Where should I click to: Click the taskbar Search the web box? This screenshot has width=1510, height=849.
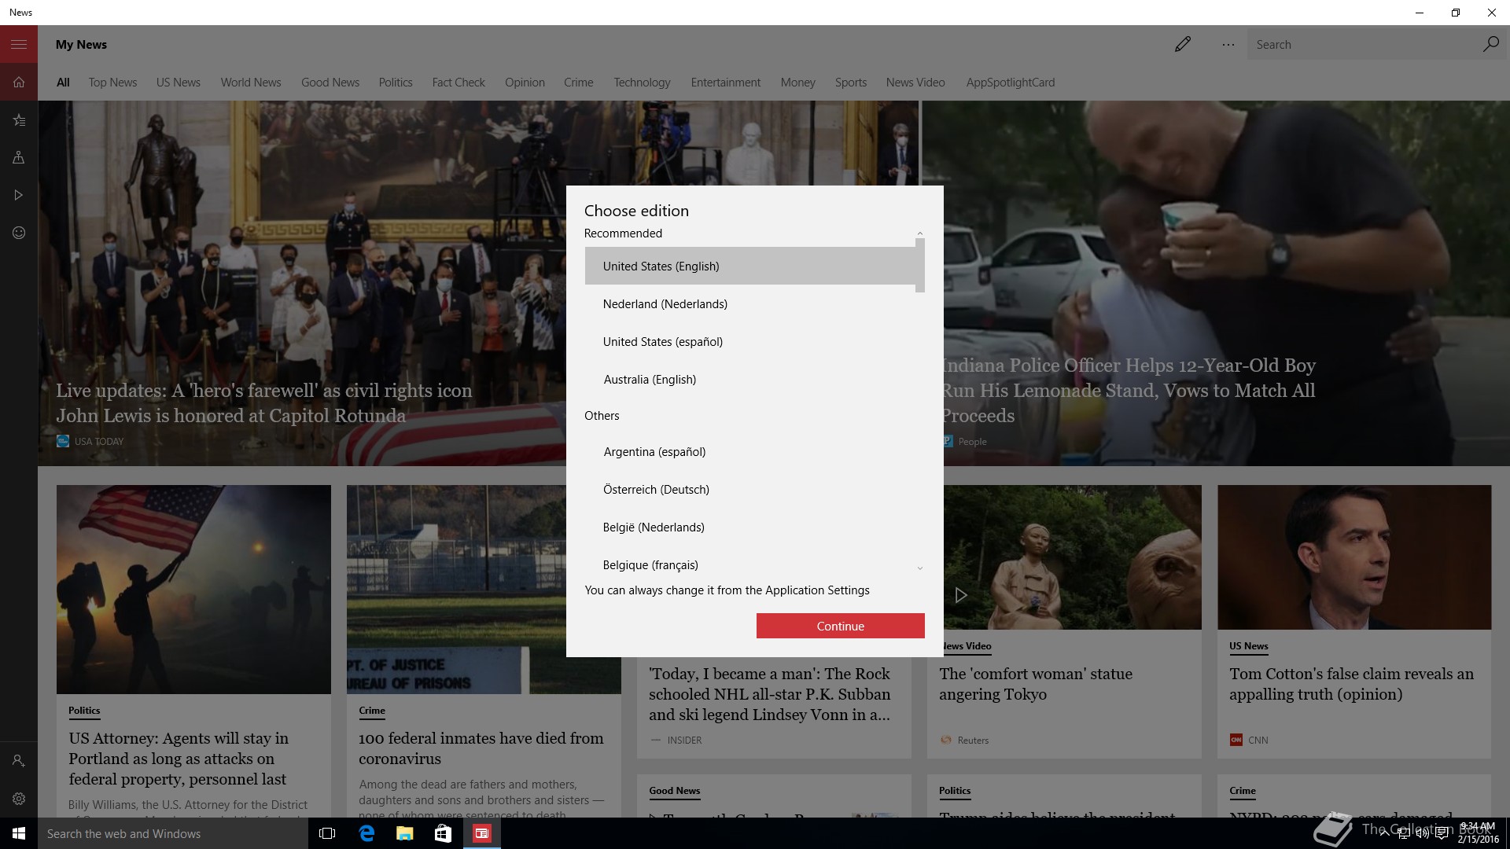[x=173, y=833]
